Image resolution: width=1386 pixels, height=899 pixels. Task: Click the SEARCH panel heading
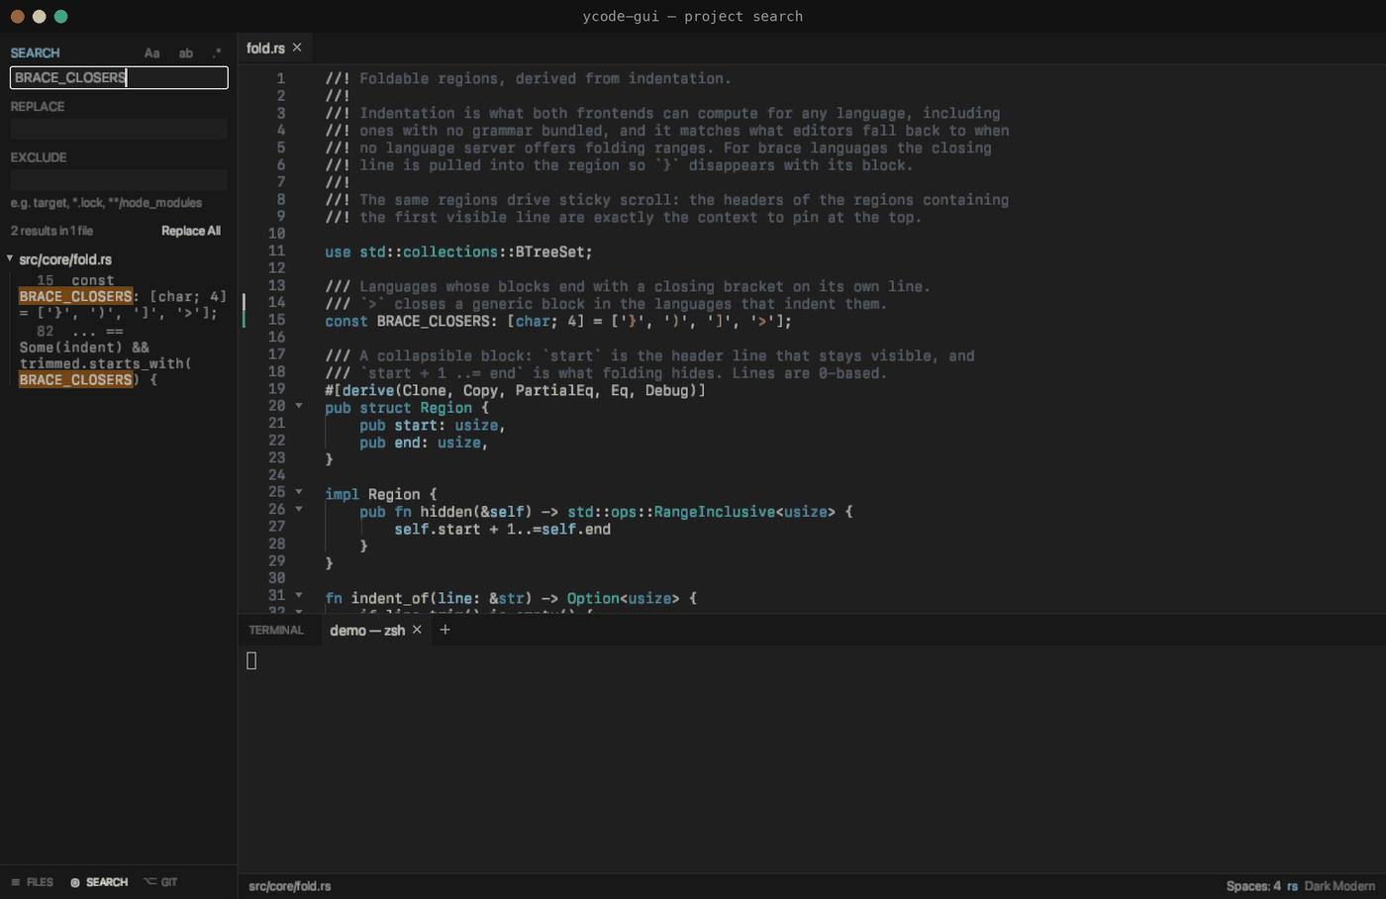pos(35,53)
